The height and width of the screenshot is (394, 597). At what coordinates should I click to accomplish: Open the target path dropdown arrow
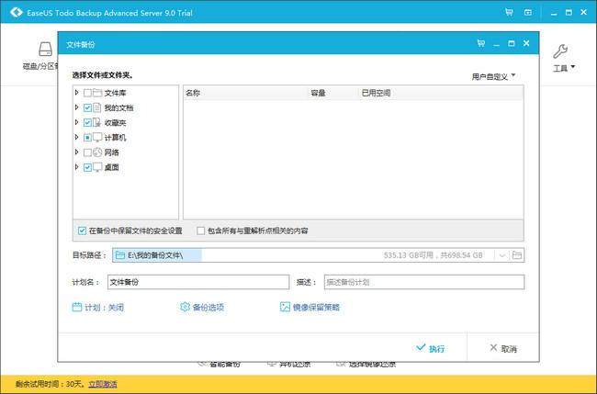click(501, 255)
